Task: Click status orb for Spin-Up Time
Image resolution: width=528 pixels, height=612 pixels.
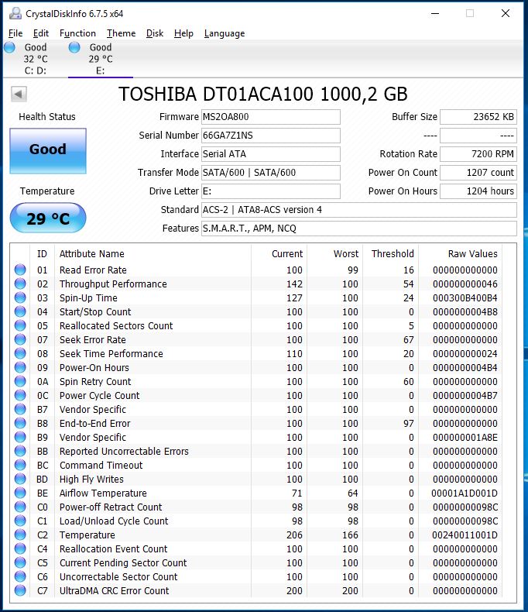Action: [20, 297]
